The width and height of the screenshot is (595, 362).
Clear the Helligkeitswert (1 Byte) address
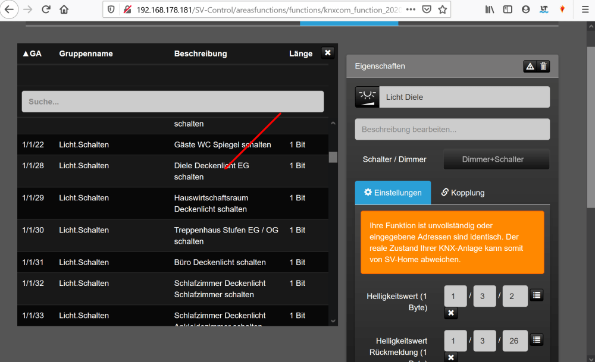point(451,313)
